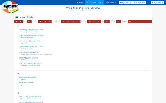Screen dimensions: 166x103
Task: Filter index by letter M
Action: pos(64,21)
